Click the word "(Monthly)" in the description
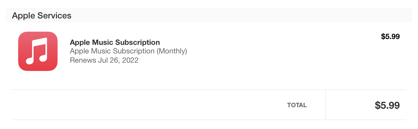418x129 pixels. (x=172, y=51)
